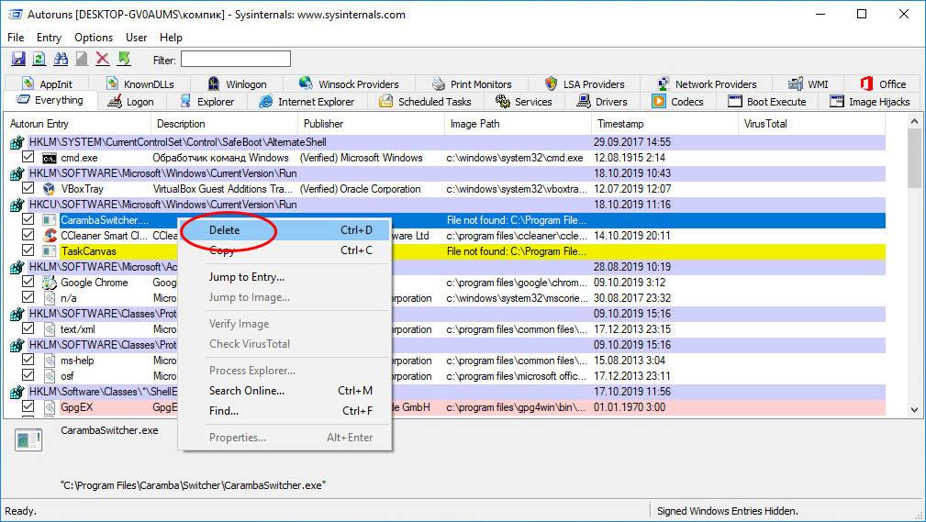Click the green Jump to entry toolbar icon
The height and width of the screenshot is (522, 926).
tap(124, 59)
